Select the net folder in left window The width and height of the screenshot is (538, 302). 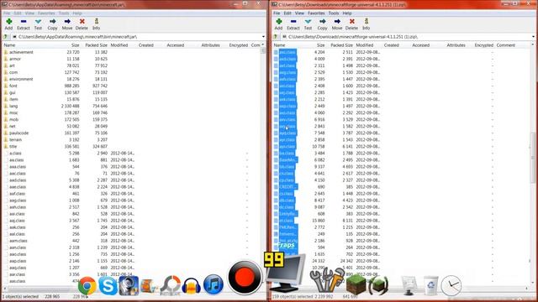coord(13,127)
